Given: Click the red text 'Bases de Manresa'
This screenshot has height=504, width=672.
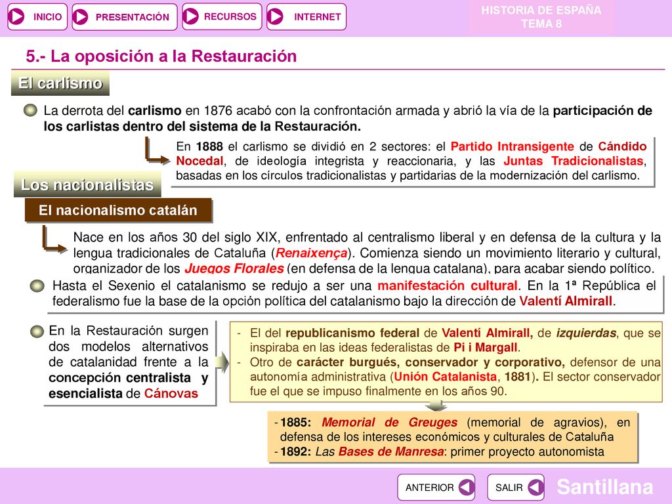Looking at the screenshot, I should click(x=391, y=451).
